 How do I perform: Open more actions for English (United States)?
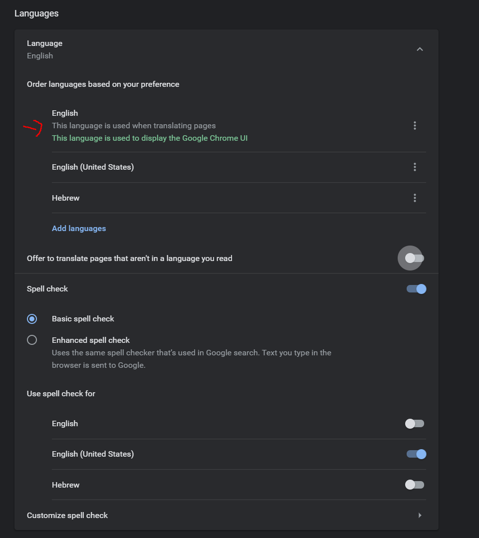pos(415,167)
